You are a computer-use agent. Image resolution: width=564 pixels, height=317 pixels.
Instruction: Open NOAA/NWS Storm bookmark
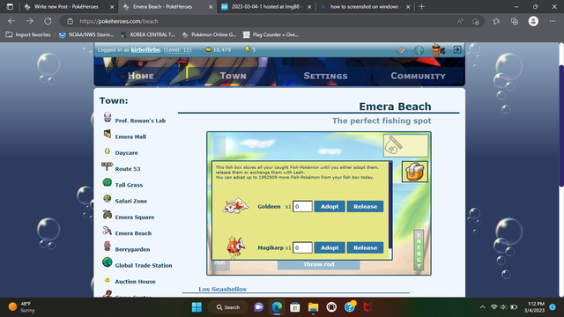[x=86, y=35]
